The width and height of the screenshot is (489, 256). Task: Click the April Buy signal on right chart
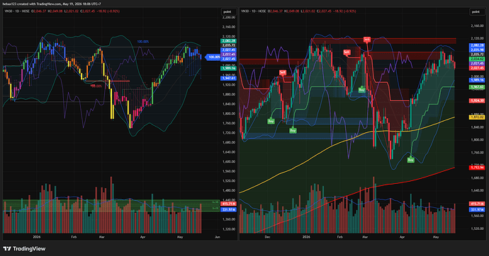click(411, 160)
